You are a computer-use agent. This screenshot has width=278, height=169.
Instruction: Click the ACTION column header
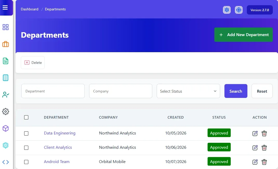pyautogui.click(x=260, y=117)
